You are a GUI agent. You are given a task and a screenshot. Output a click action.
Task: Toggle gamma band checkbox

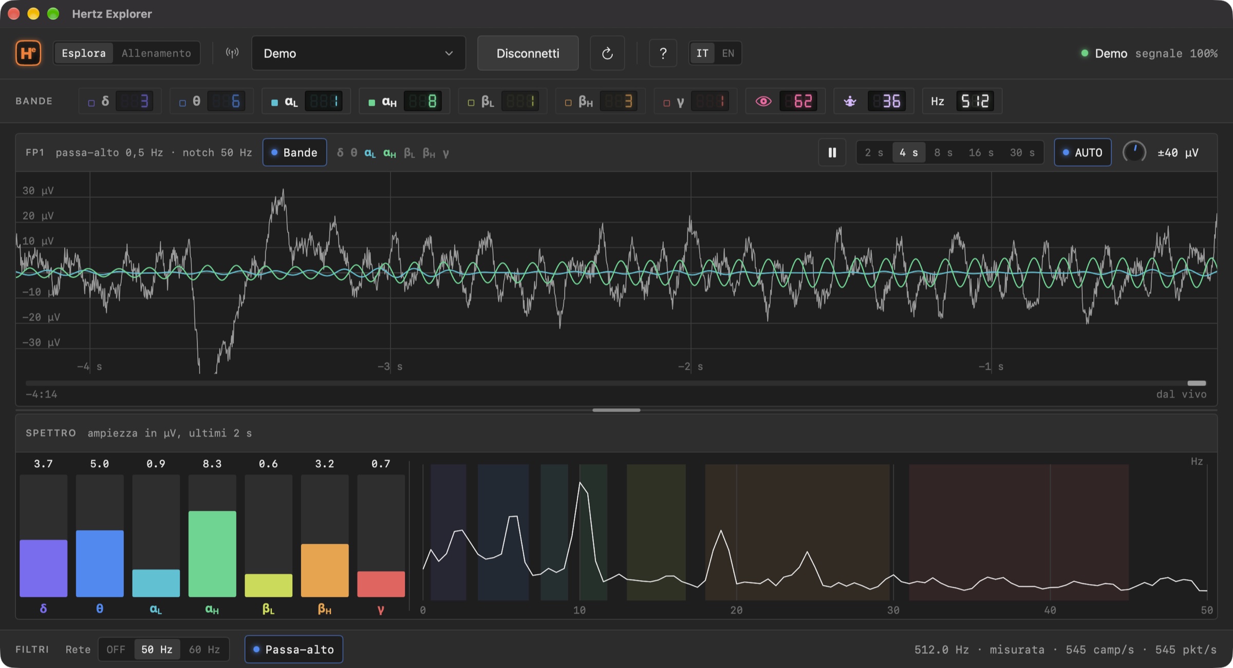point(667,103)
